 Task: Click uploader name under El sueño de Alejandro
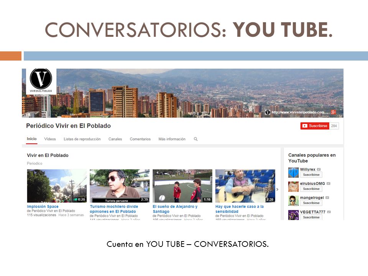(x=179, y=216)
